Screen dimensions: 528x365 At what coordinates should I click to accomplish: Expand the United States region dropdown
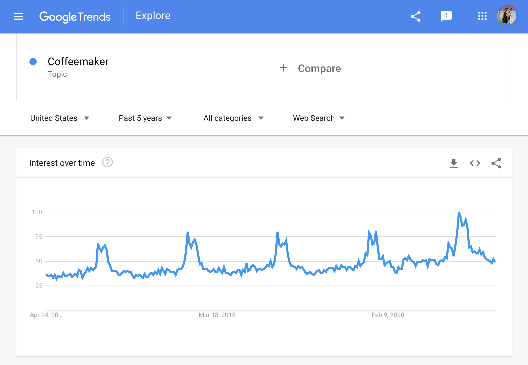pos(60,118)
